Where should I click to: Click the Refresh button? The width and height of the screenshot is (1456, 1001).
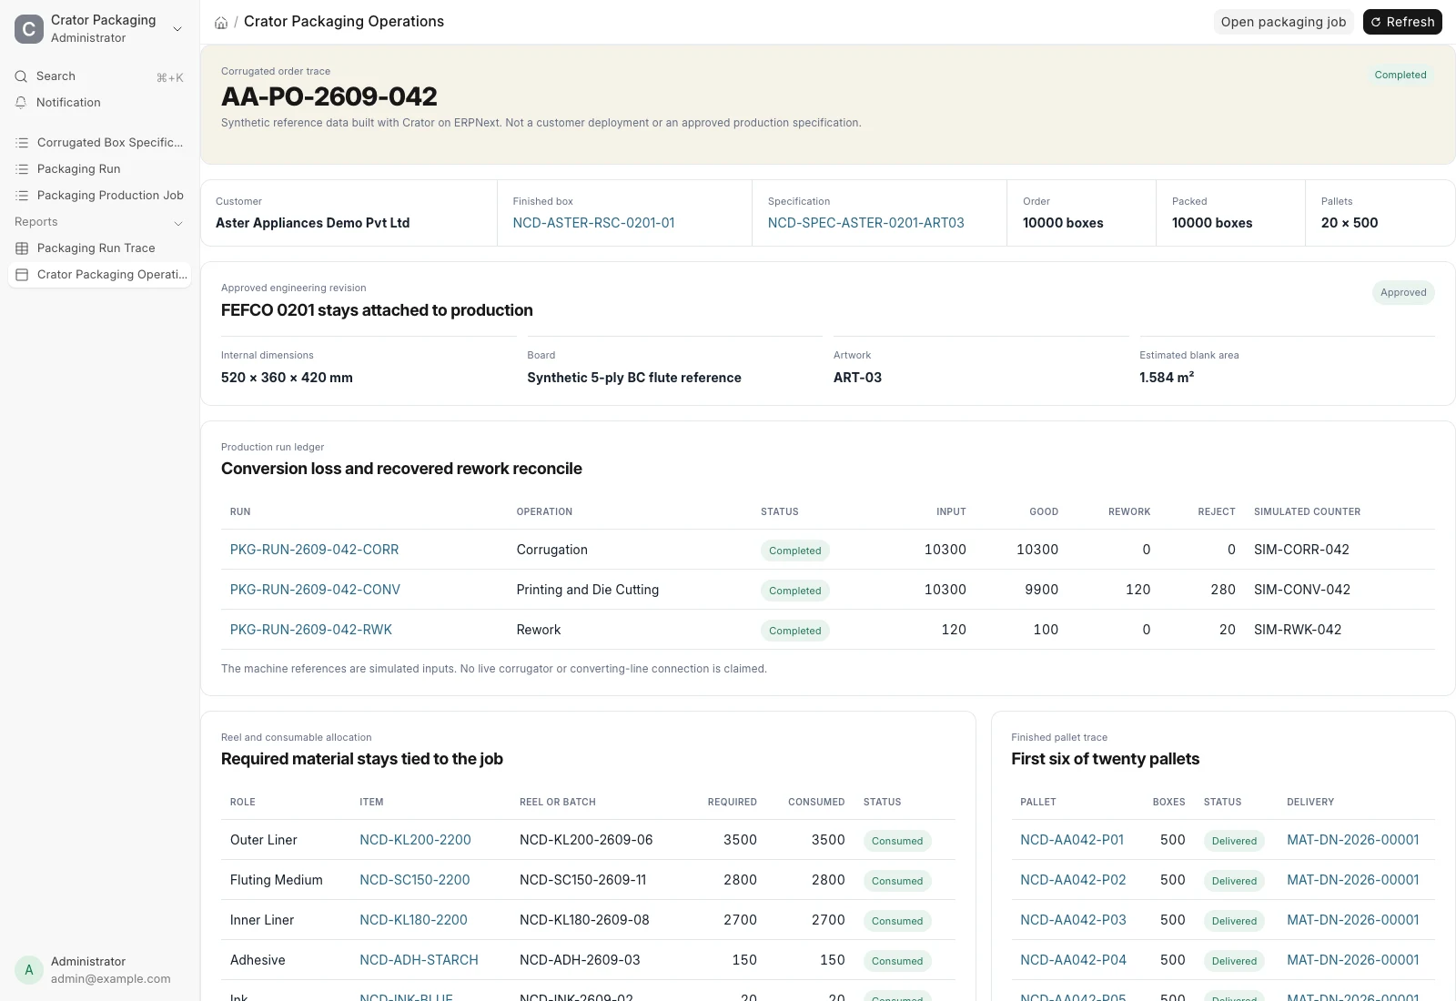coord(1402,22)
